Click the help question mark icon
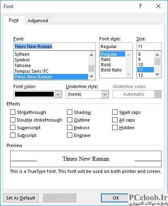This screenshot has height=206, width=168. (x=140, y=6)
